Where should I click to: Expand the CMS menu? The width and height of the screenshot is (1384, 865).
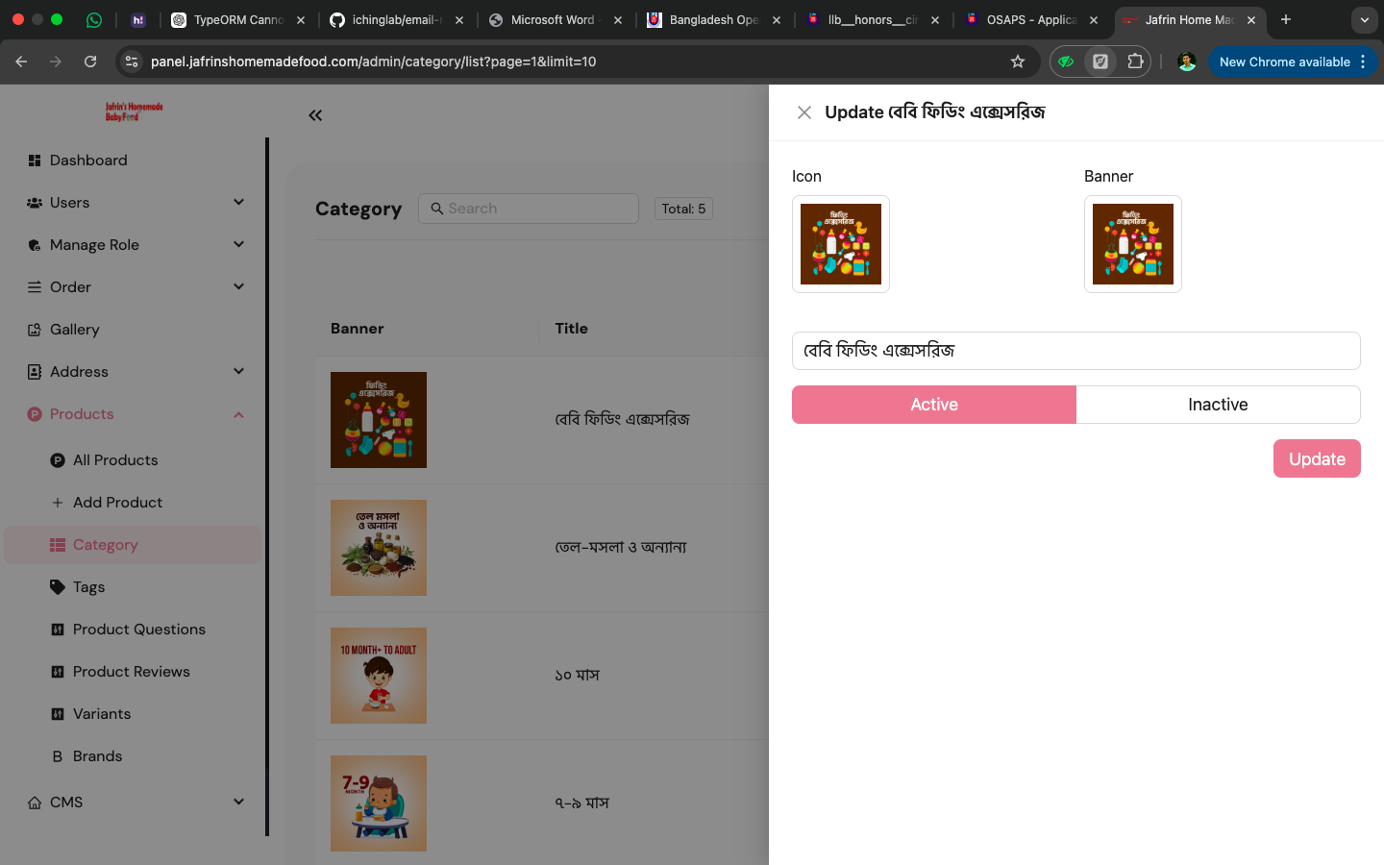(238, 803)
